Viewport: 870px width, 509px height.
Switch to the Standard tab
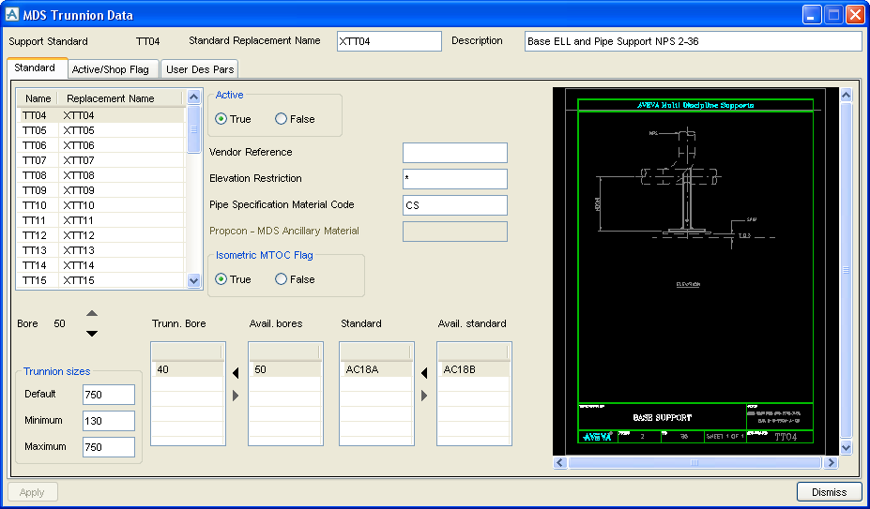(x=37, y=67)
